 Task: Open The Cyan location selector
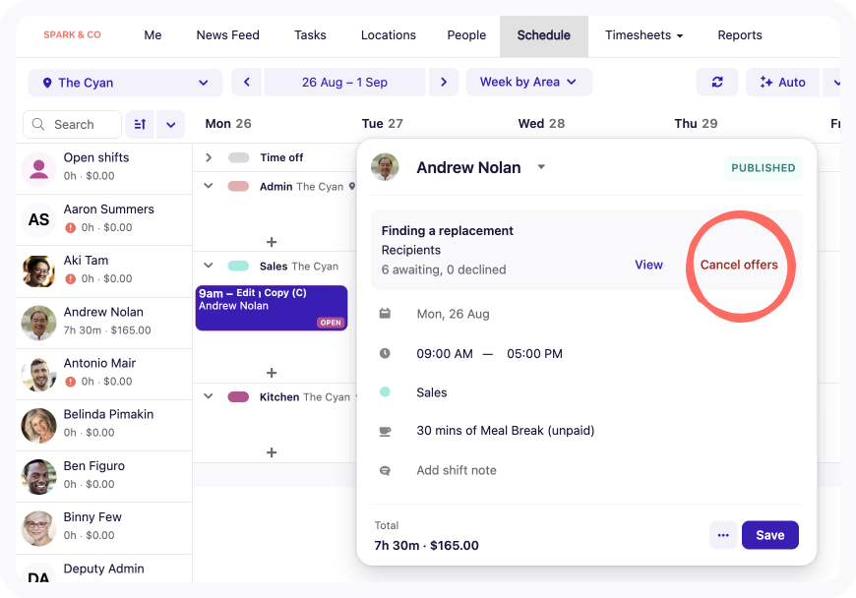[x=125, y=83]
